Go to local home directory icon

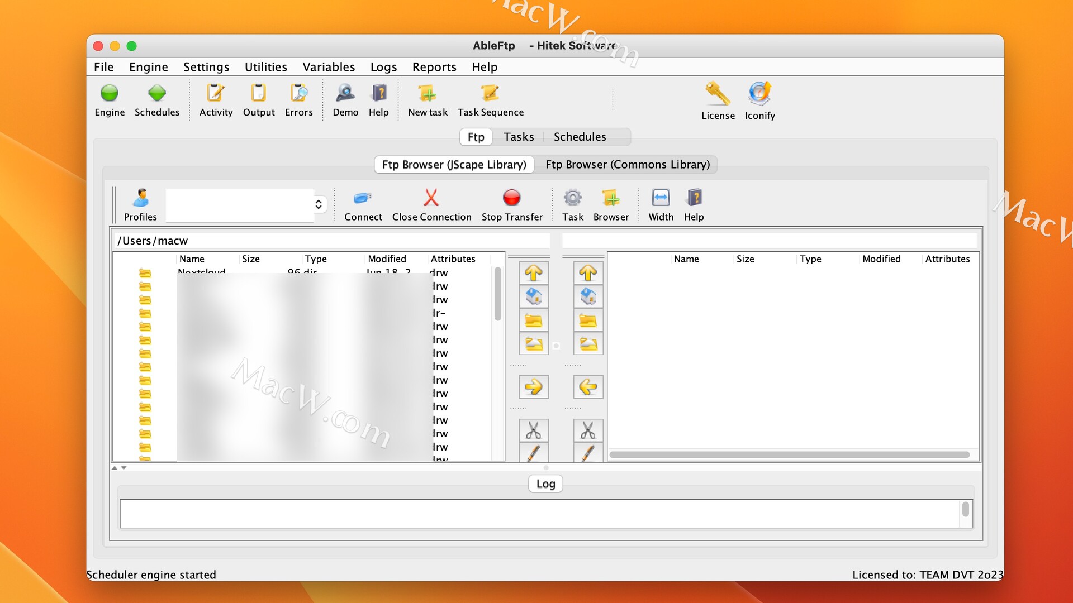click(x=534, y=296)
